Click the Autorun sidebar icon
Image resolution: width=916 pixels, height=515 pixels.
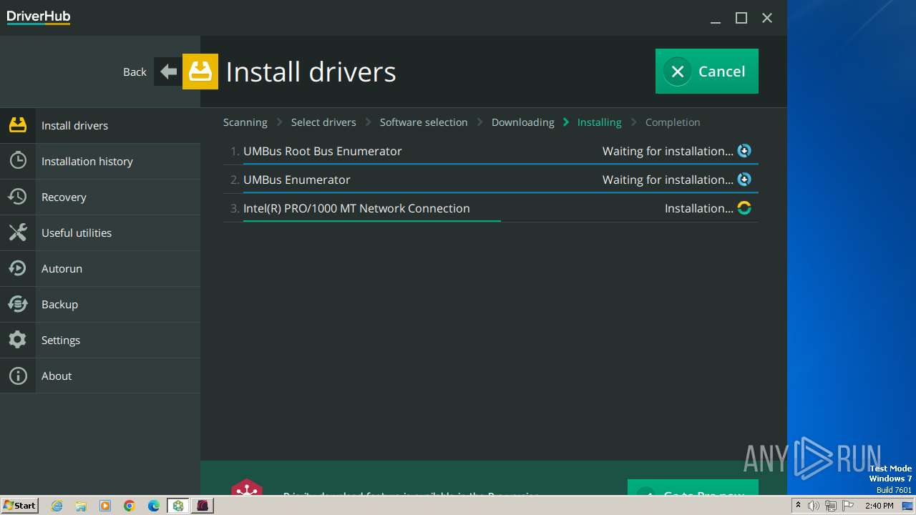click(x=18, y=268)
